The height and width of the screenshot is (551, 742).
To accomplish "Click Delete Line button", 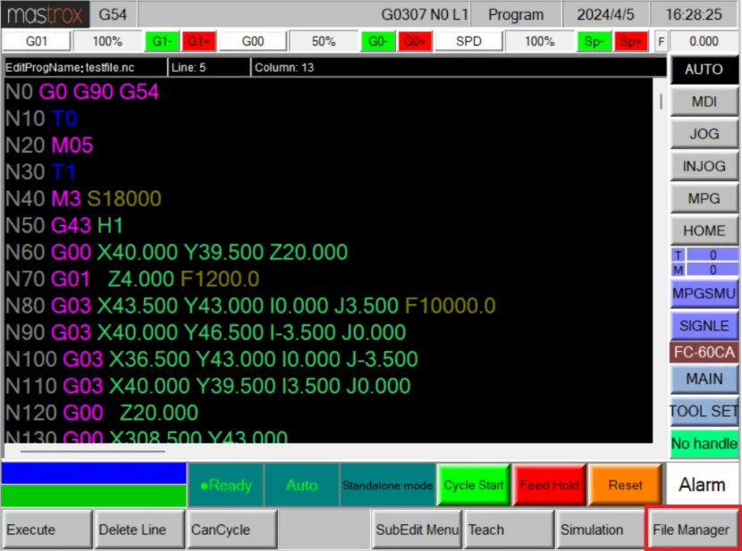I will click(139, 530).
